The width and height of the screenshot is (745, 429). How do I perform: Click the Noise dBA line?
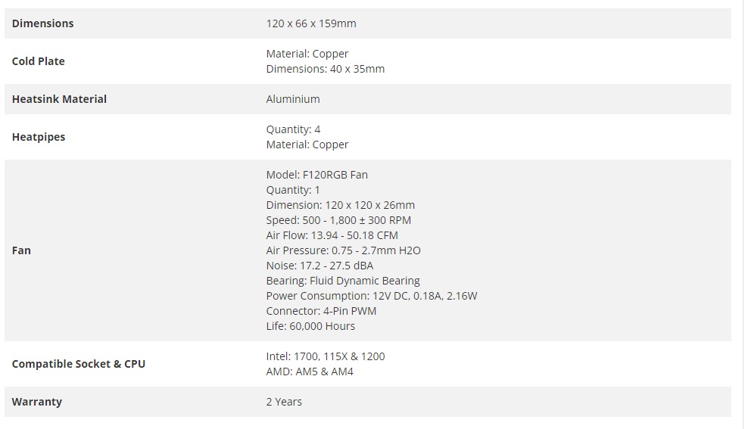(x=319, y=266)
